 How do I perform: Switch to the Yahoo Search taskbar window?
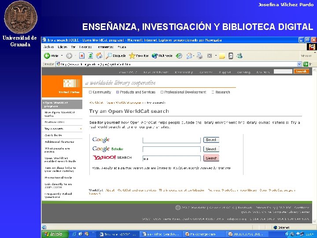[x=161, y=234]
